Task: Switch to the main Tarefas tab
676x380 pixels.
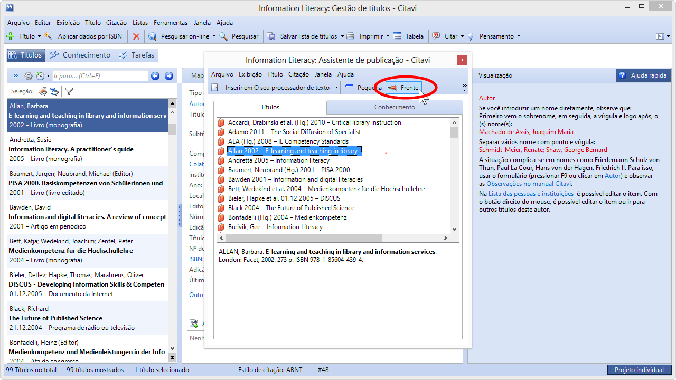Action: (x=137, y=55)
